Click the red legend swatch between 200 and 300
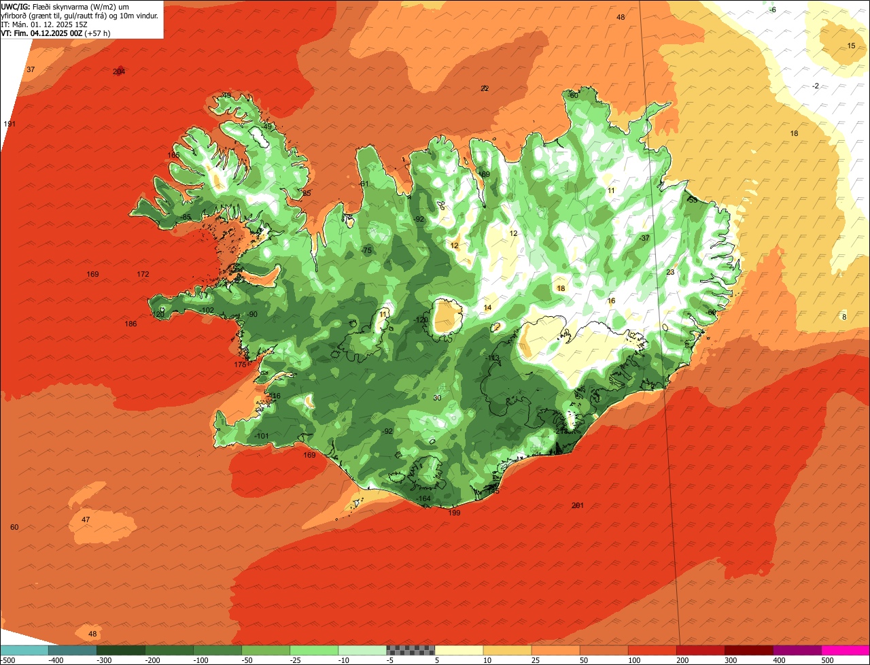870x665 pixels. point(700,650)
